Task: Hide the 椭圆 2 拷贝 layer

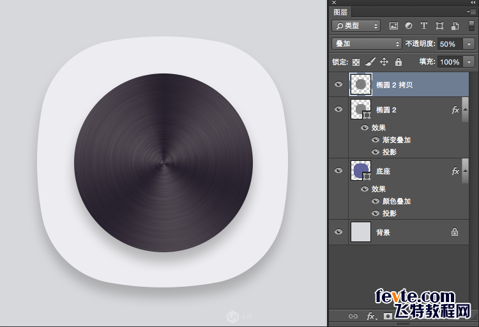Action: click(x=338, y=84)
